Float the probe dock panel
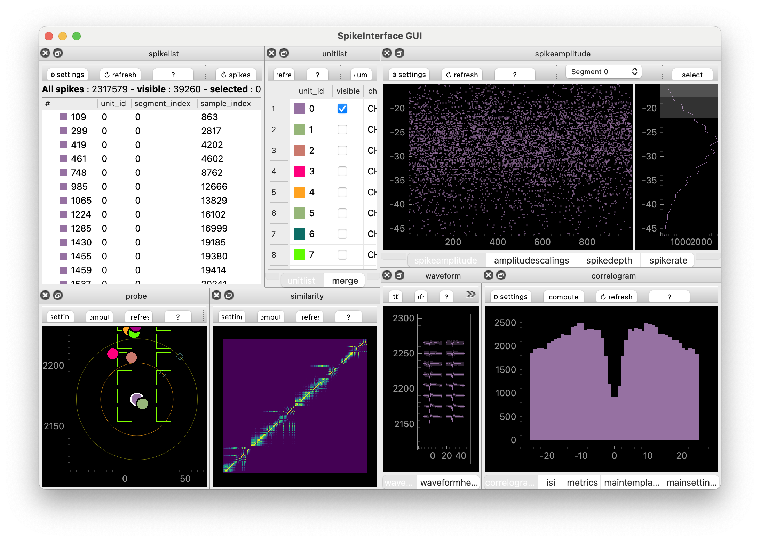 tap(58, 296)
